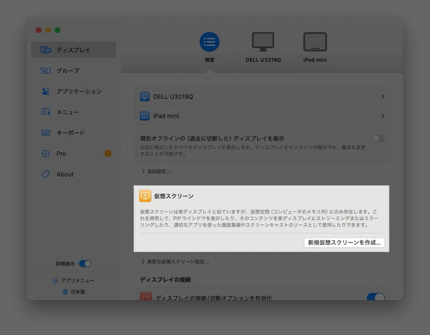Open DELL U3219Q row chevron
This screenshot has width=430, height=335.
point(383,97)
